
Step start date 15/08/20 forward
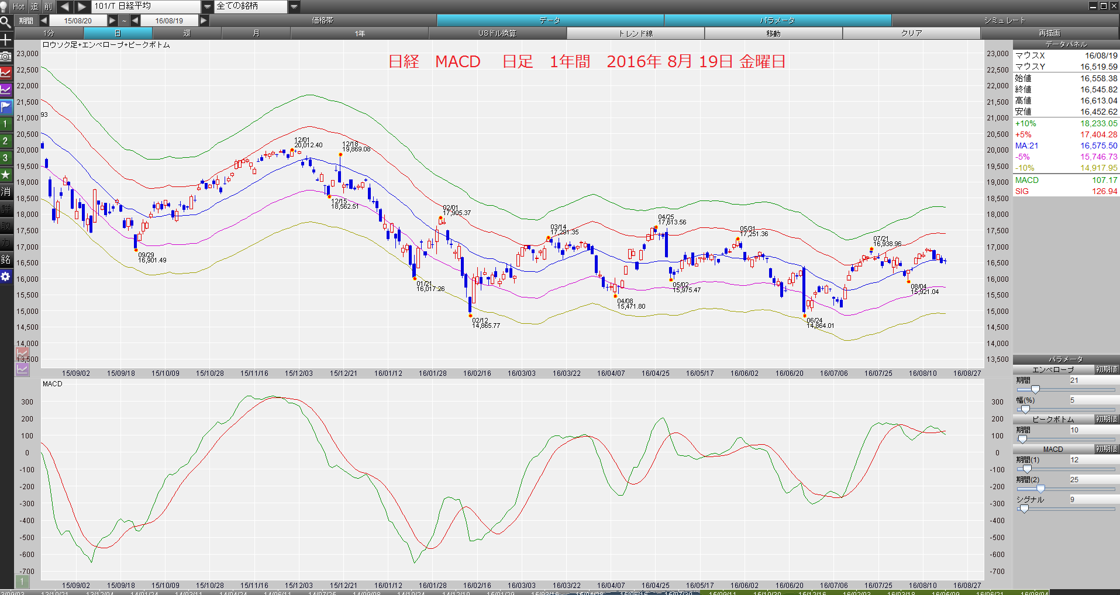112,20
